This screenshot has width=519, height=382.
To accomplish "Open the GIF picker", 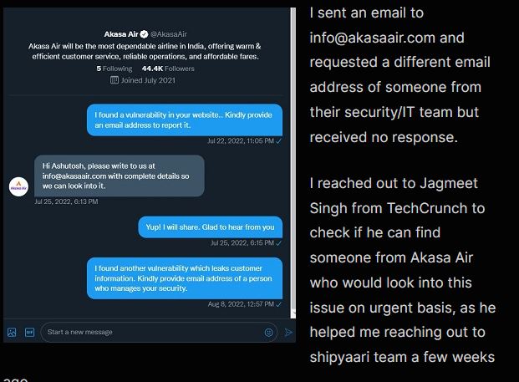I will tap(29, 332).
